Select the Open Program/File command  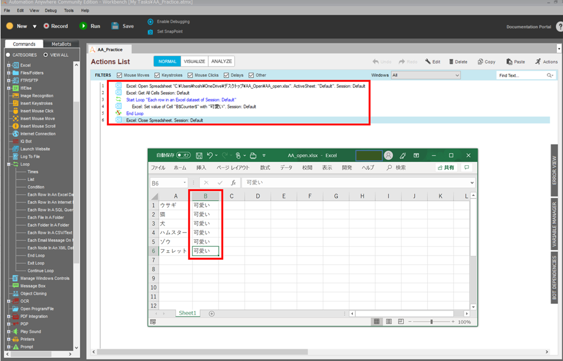pyautogui.click(x=37, y=308)
